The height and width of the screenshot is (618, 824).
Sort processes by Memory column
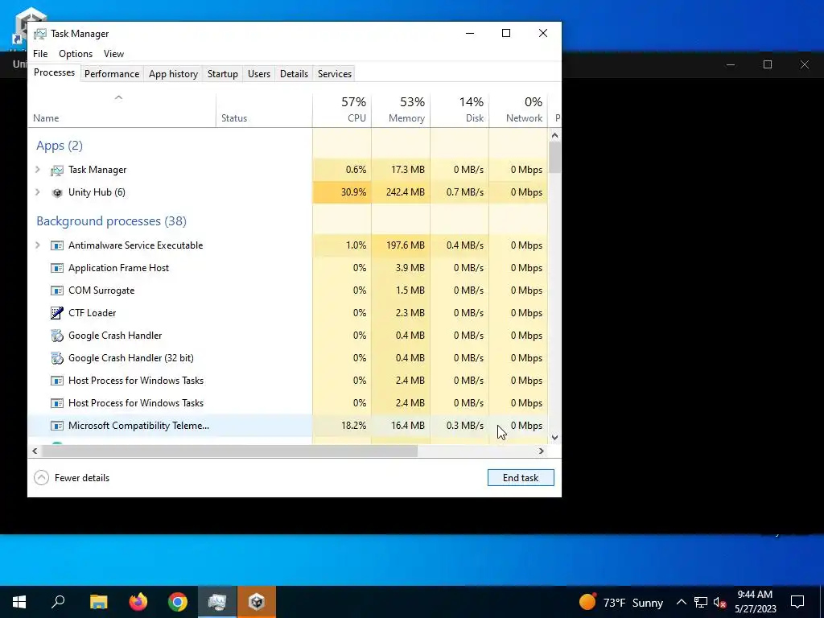(x=401, y=110)
